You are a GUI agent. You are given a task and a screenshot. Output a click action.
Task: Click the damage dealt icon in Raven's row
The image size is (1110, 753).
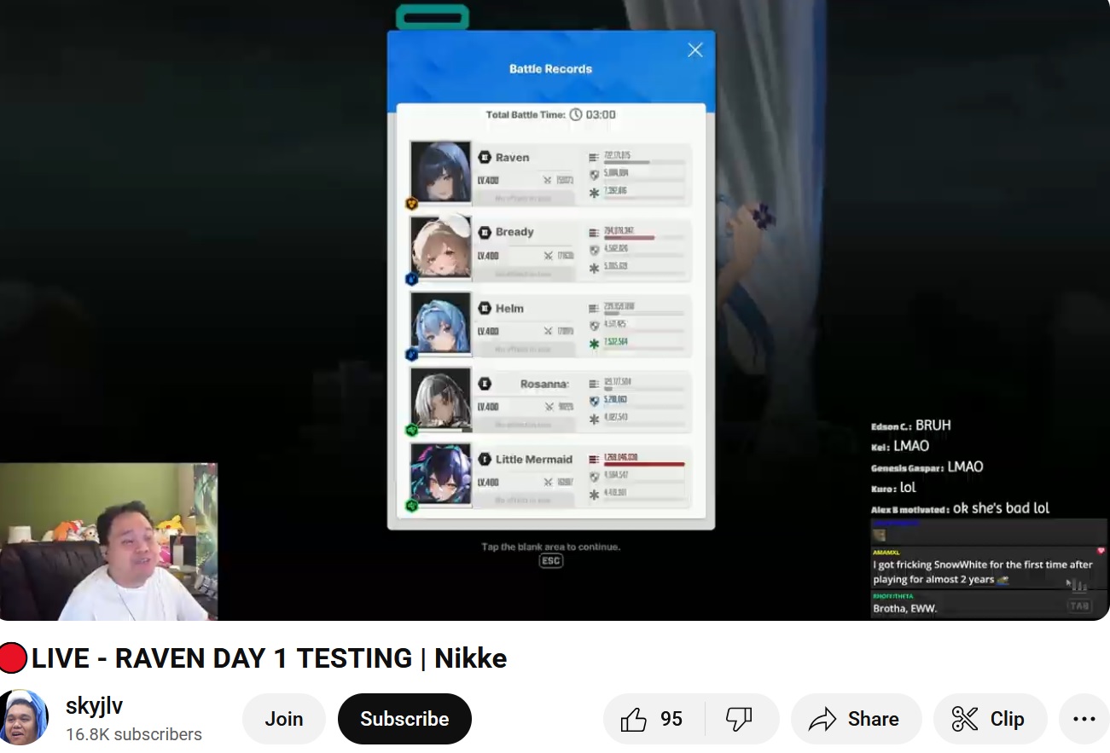click(594, 157)
